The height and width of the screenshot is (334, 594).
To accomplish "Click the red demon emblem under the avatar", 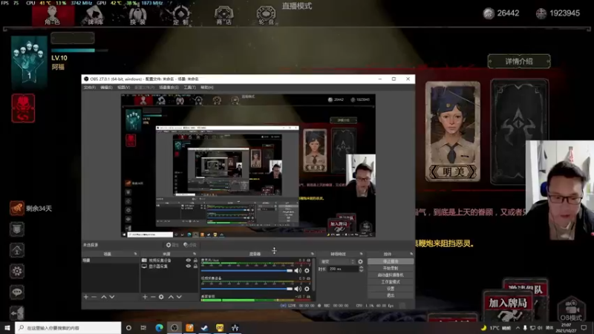I will 23,108.
